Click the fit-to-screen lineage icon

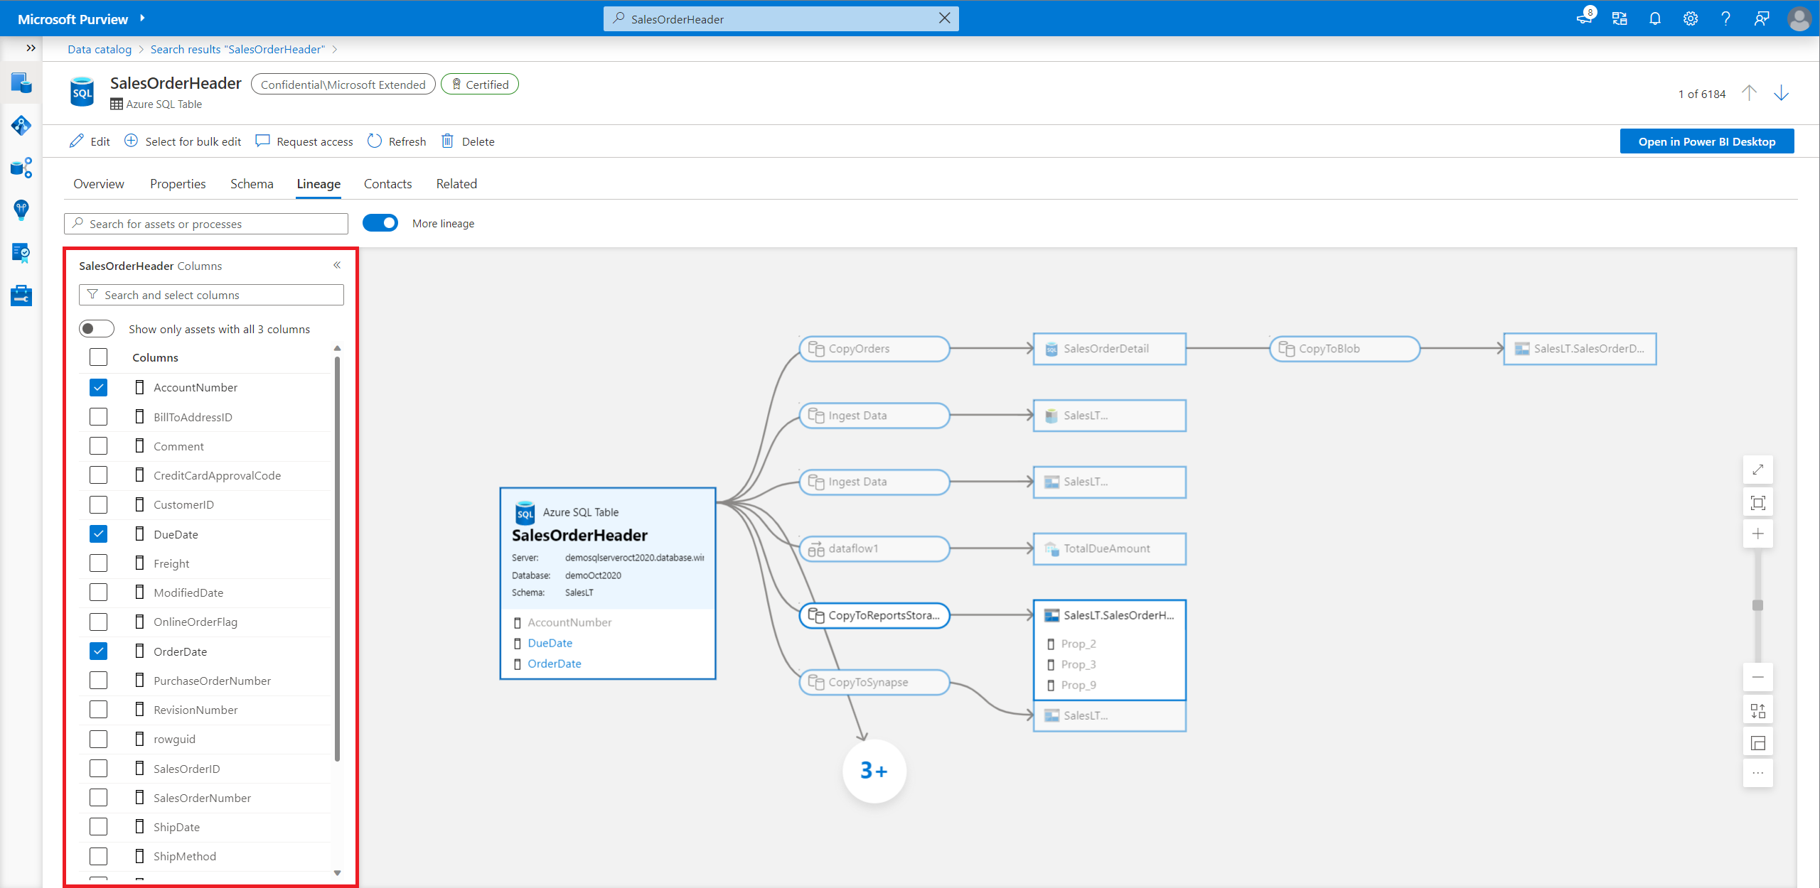coord(1757,503)
